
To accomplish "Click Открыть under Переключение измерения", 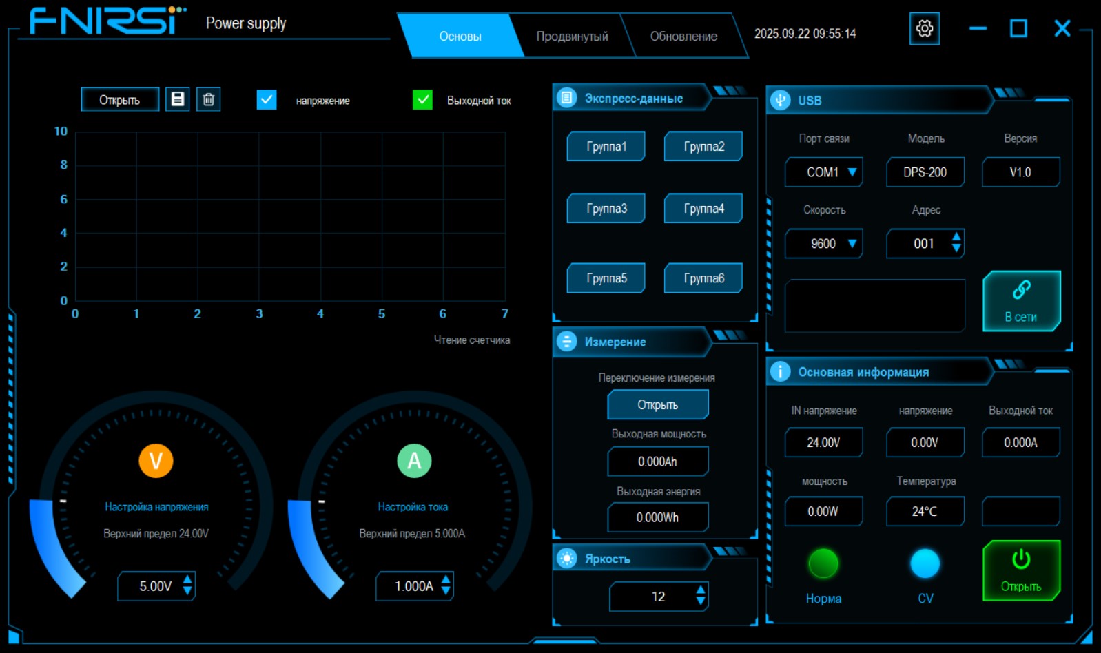I will pos(658,404).
